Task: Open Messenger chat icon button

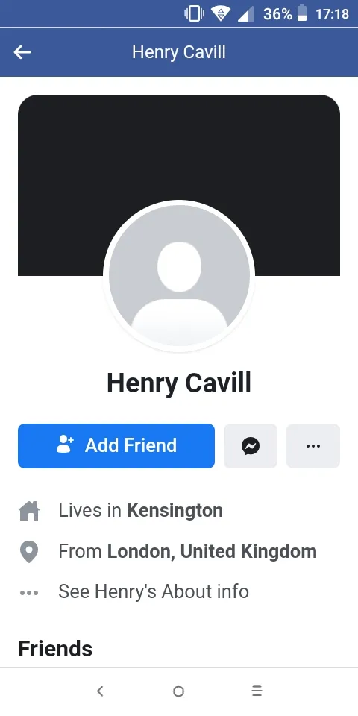Action: click(251, 446)
